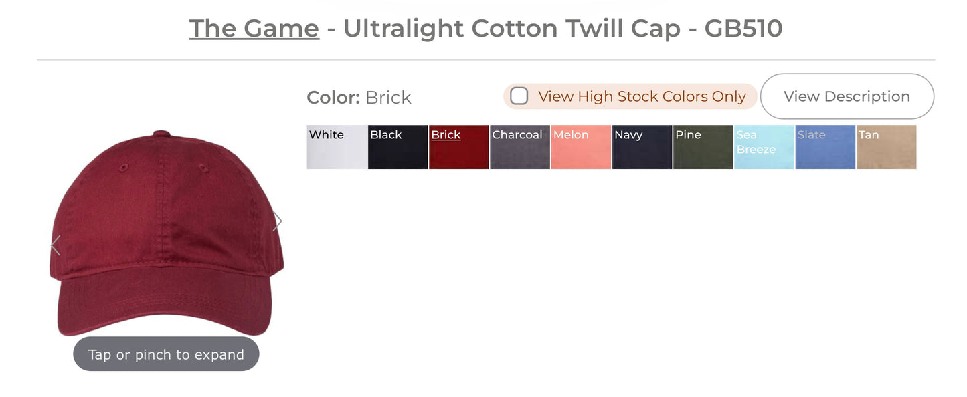The image size is (967, 397).
Task: Tap the 'Tap or pinch to expand' label
Action: 166,354
